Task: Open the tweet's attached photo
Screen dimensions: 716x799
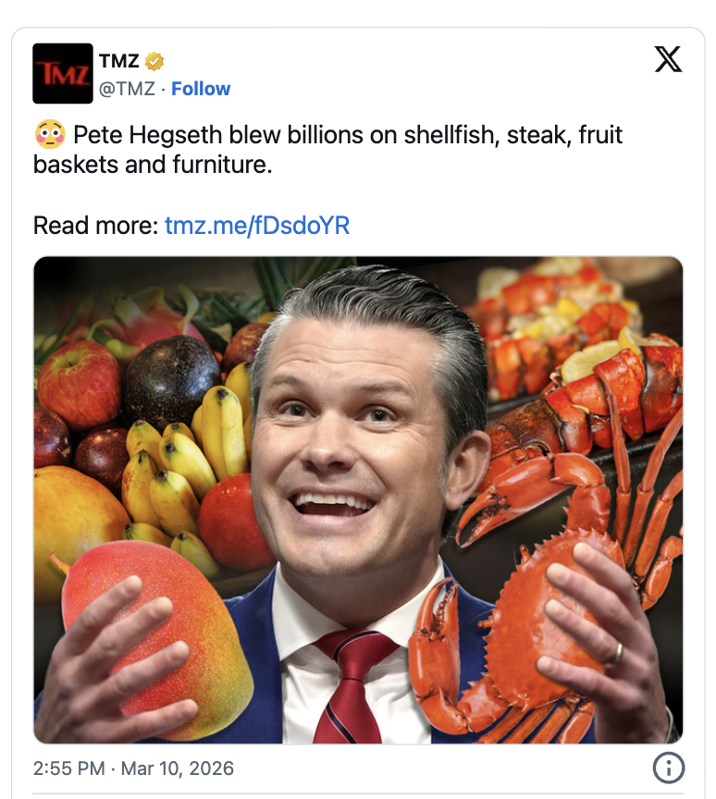Action: click(x=358, y=500)
